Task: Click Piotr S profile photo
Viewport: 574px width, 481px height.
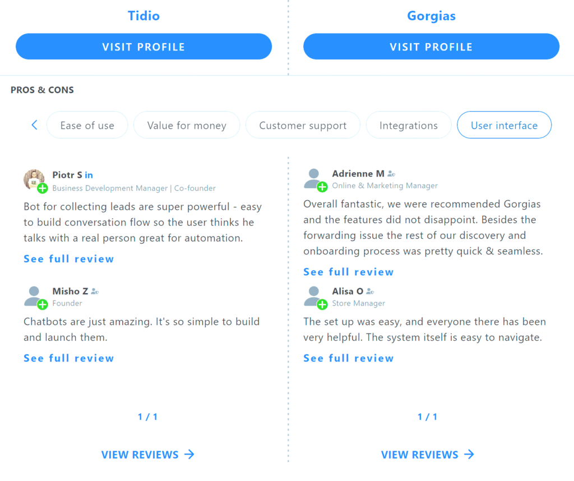Action: [35, 181]
